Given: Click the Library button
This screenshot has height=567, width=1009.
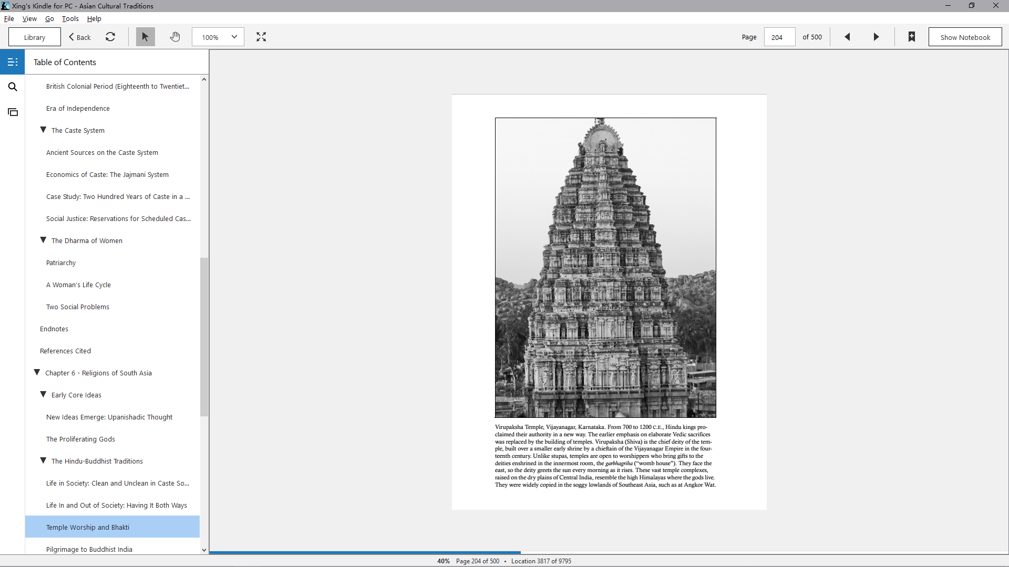Looking at the screenshot, I should pos(35,37).
